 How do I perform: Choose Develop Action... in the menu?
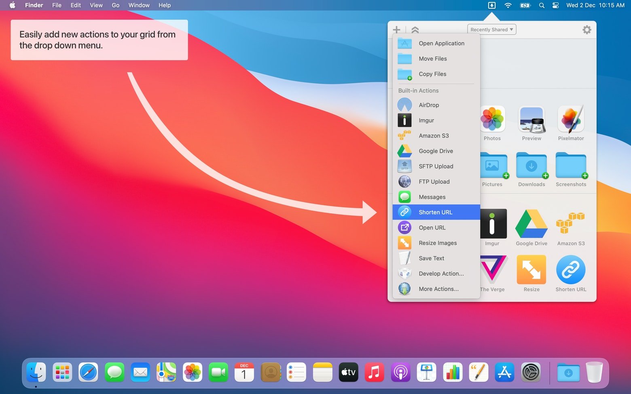click(441, 274)
